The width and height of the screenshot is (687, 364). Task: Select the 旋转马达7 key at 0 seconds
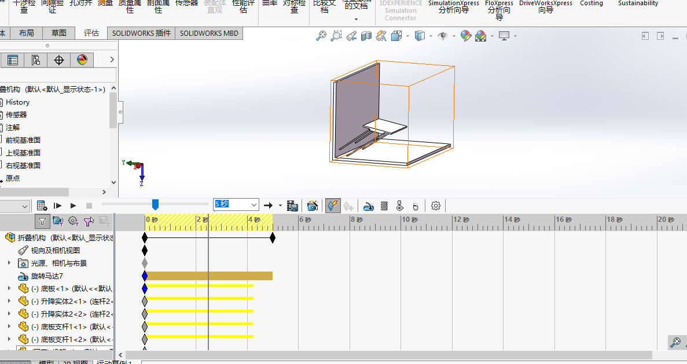tap(145, 276)
